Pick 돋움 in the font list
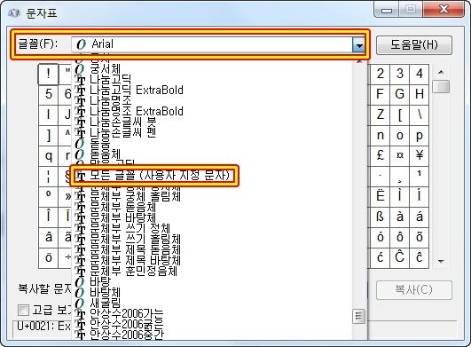Image resolution: width=471 pixels, height=347 pixels. 100,143
